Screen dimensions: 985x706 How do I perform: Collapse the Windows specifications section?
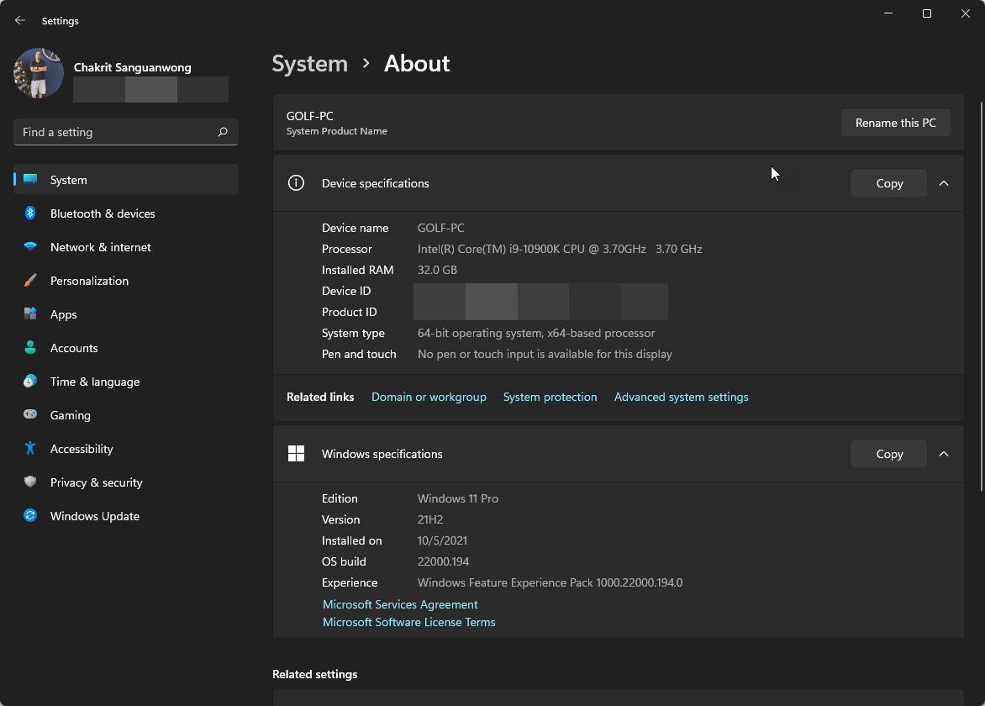coord(944,454)
